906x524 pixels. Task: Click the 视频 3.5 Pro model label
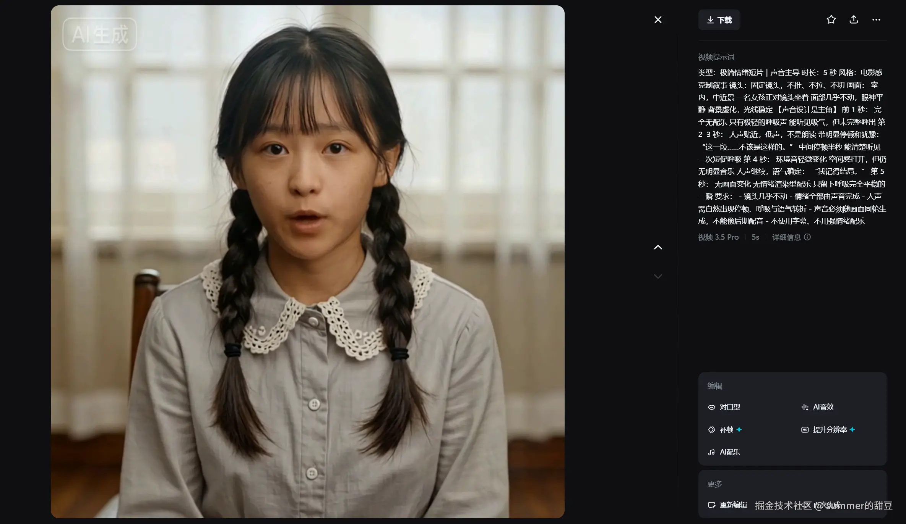(718, 237)
